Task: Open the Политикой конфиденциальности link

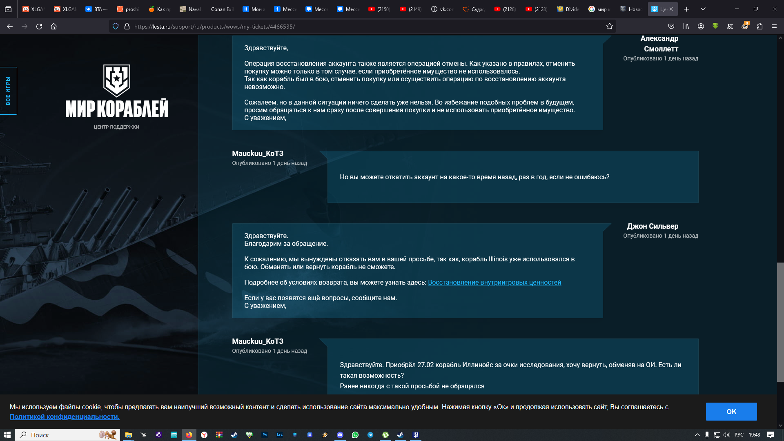Action: (x=65, y=416)
